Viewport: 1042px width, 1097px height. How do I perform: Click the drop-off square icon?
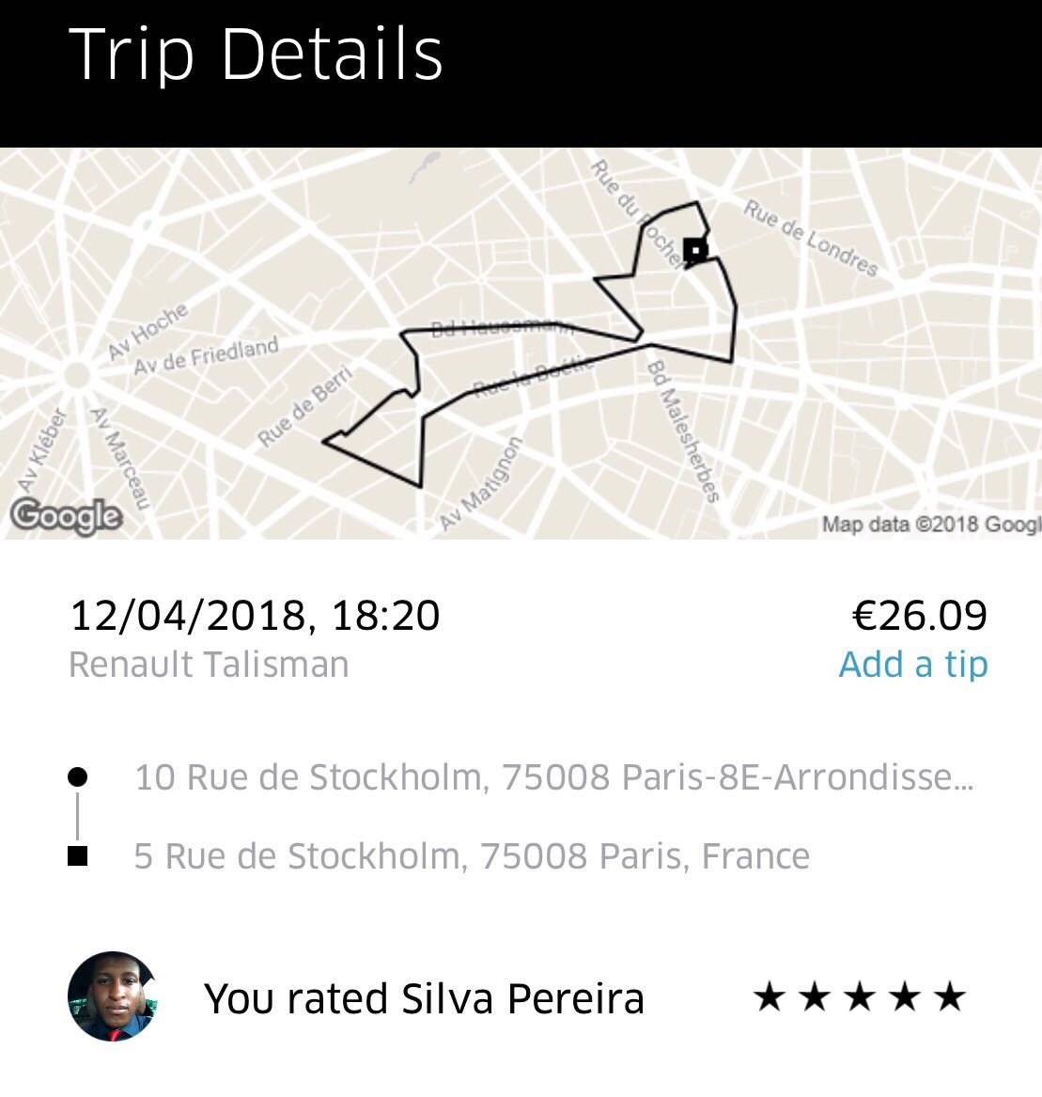click(x=78, y=856)
